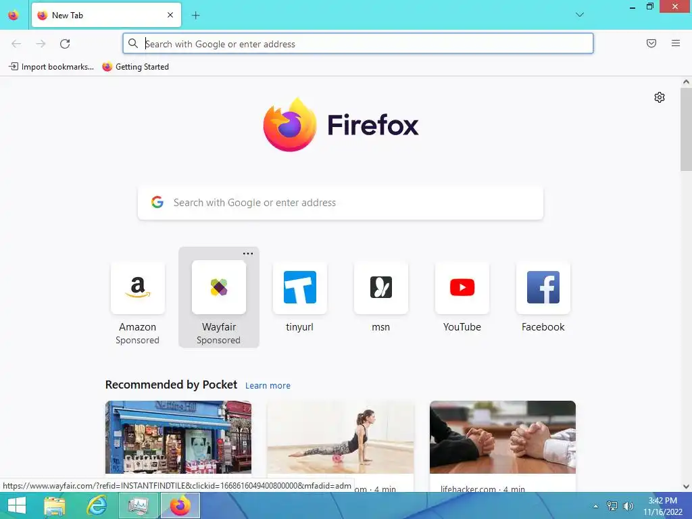Viewport: 692px width, 519px height.
Task: Open Save to Pocket toolbar icon
Action: click(651, 43)
